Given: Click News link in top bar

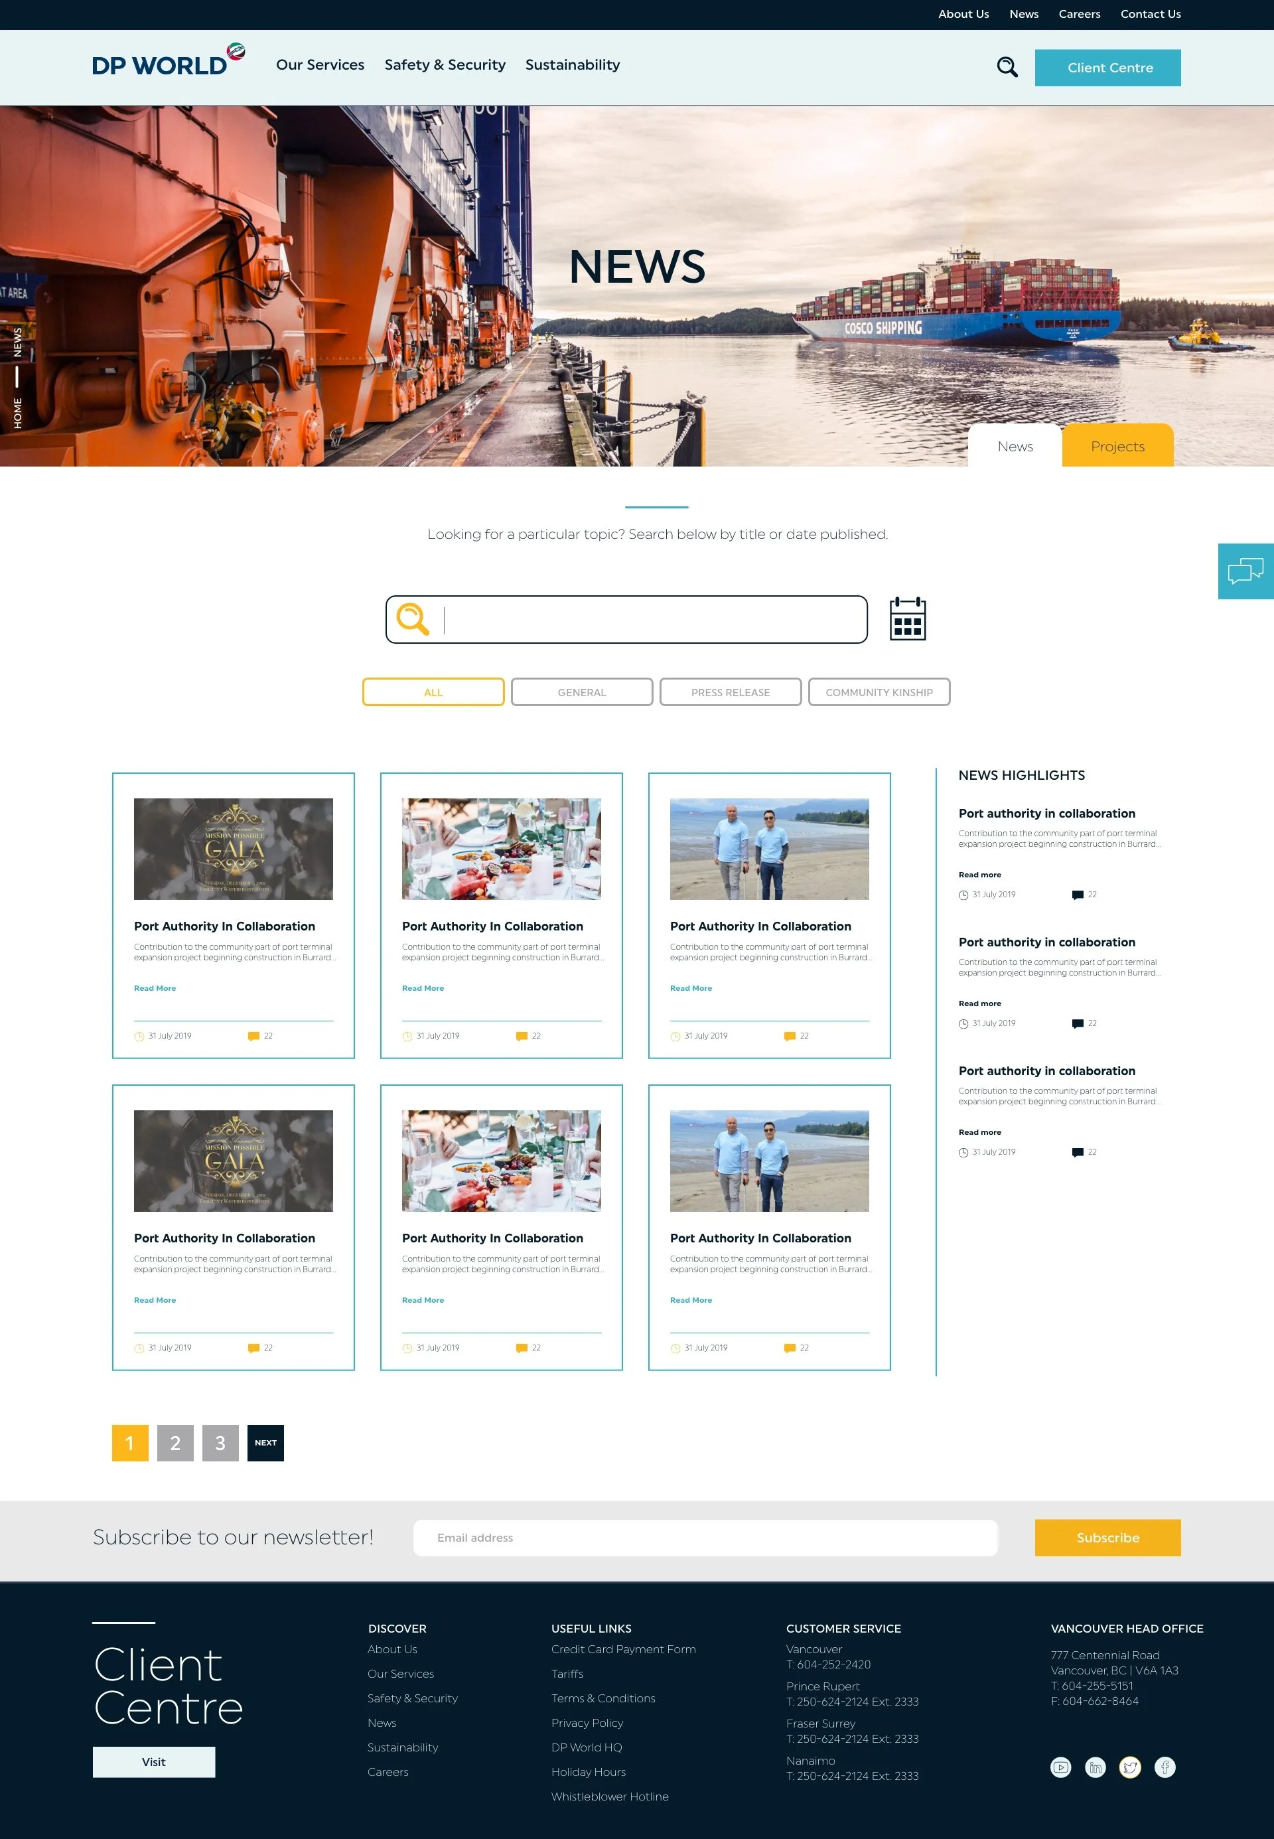Looking at the screenshot, I should (1023, 13).
